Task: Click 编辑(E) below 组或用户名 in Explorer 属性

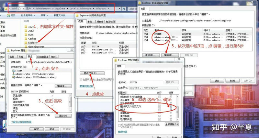Action: pos(63,86)
